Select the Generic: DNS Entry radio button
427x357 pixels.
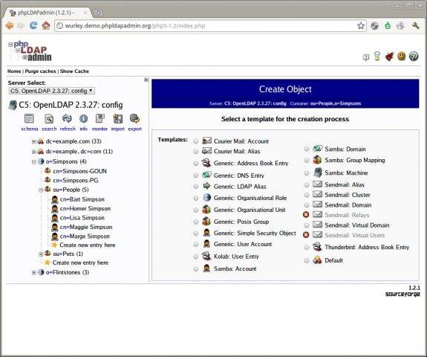196,176
